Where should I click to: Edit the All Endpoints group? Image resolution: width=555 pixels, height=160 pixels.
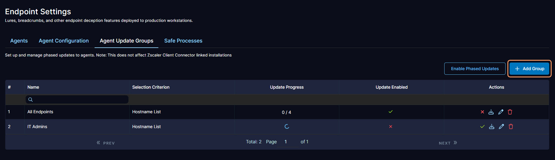coord(501,112)
